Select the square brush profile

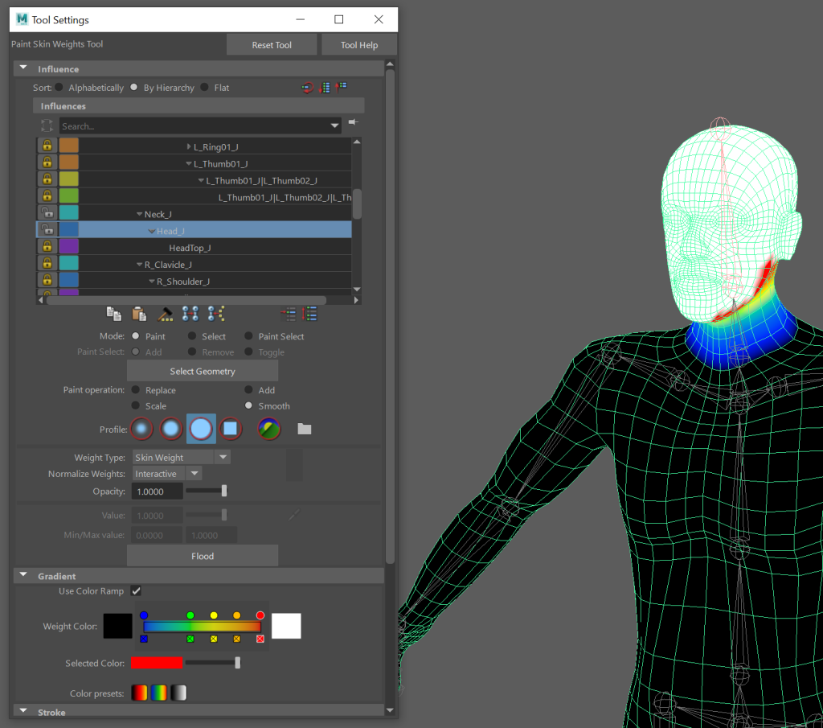click(231, 429)
